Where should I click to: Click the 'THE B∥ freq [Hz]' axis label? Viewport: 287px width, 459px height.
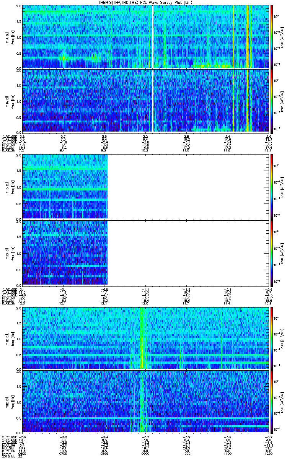10,402
